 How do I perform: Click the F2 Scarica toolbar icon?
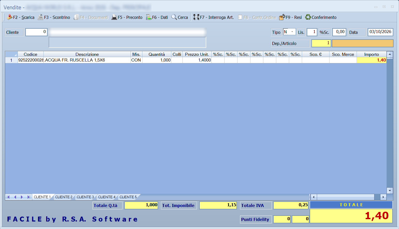10,17
